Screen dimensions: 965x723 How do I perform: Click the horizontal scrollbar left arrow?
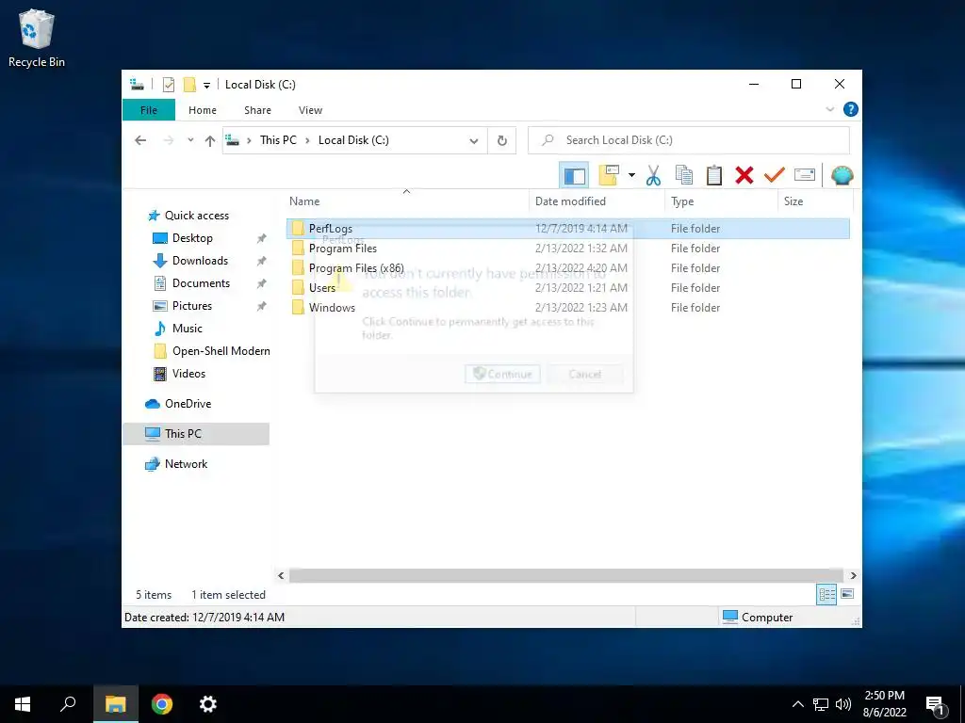[x=281, y=575]
